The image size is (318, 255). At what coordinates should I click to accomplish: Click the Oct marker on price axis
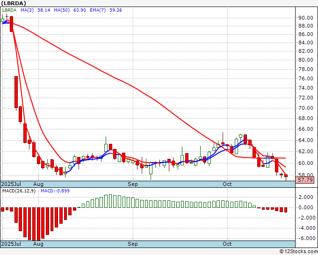[x=228, y=184]
